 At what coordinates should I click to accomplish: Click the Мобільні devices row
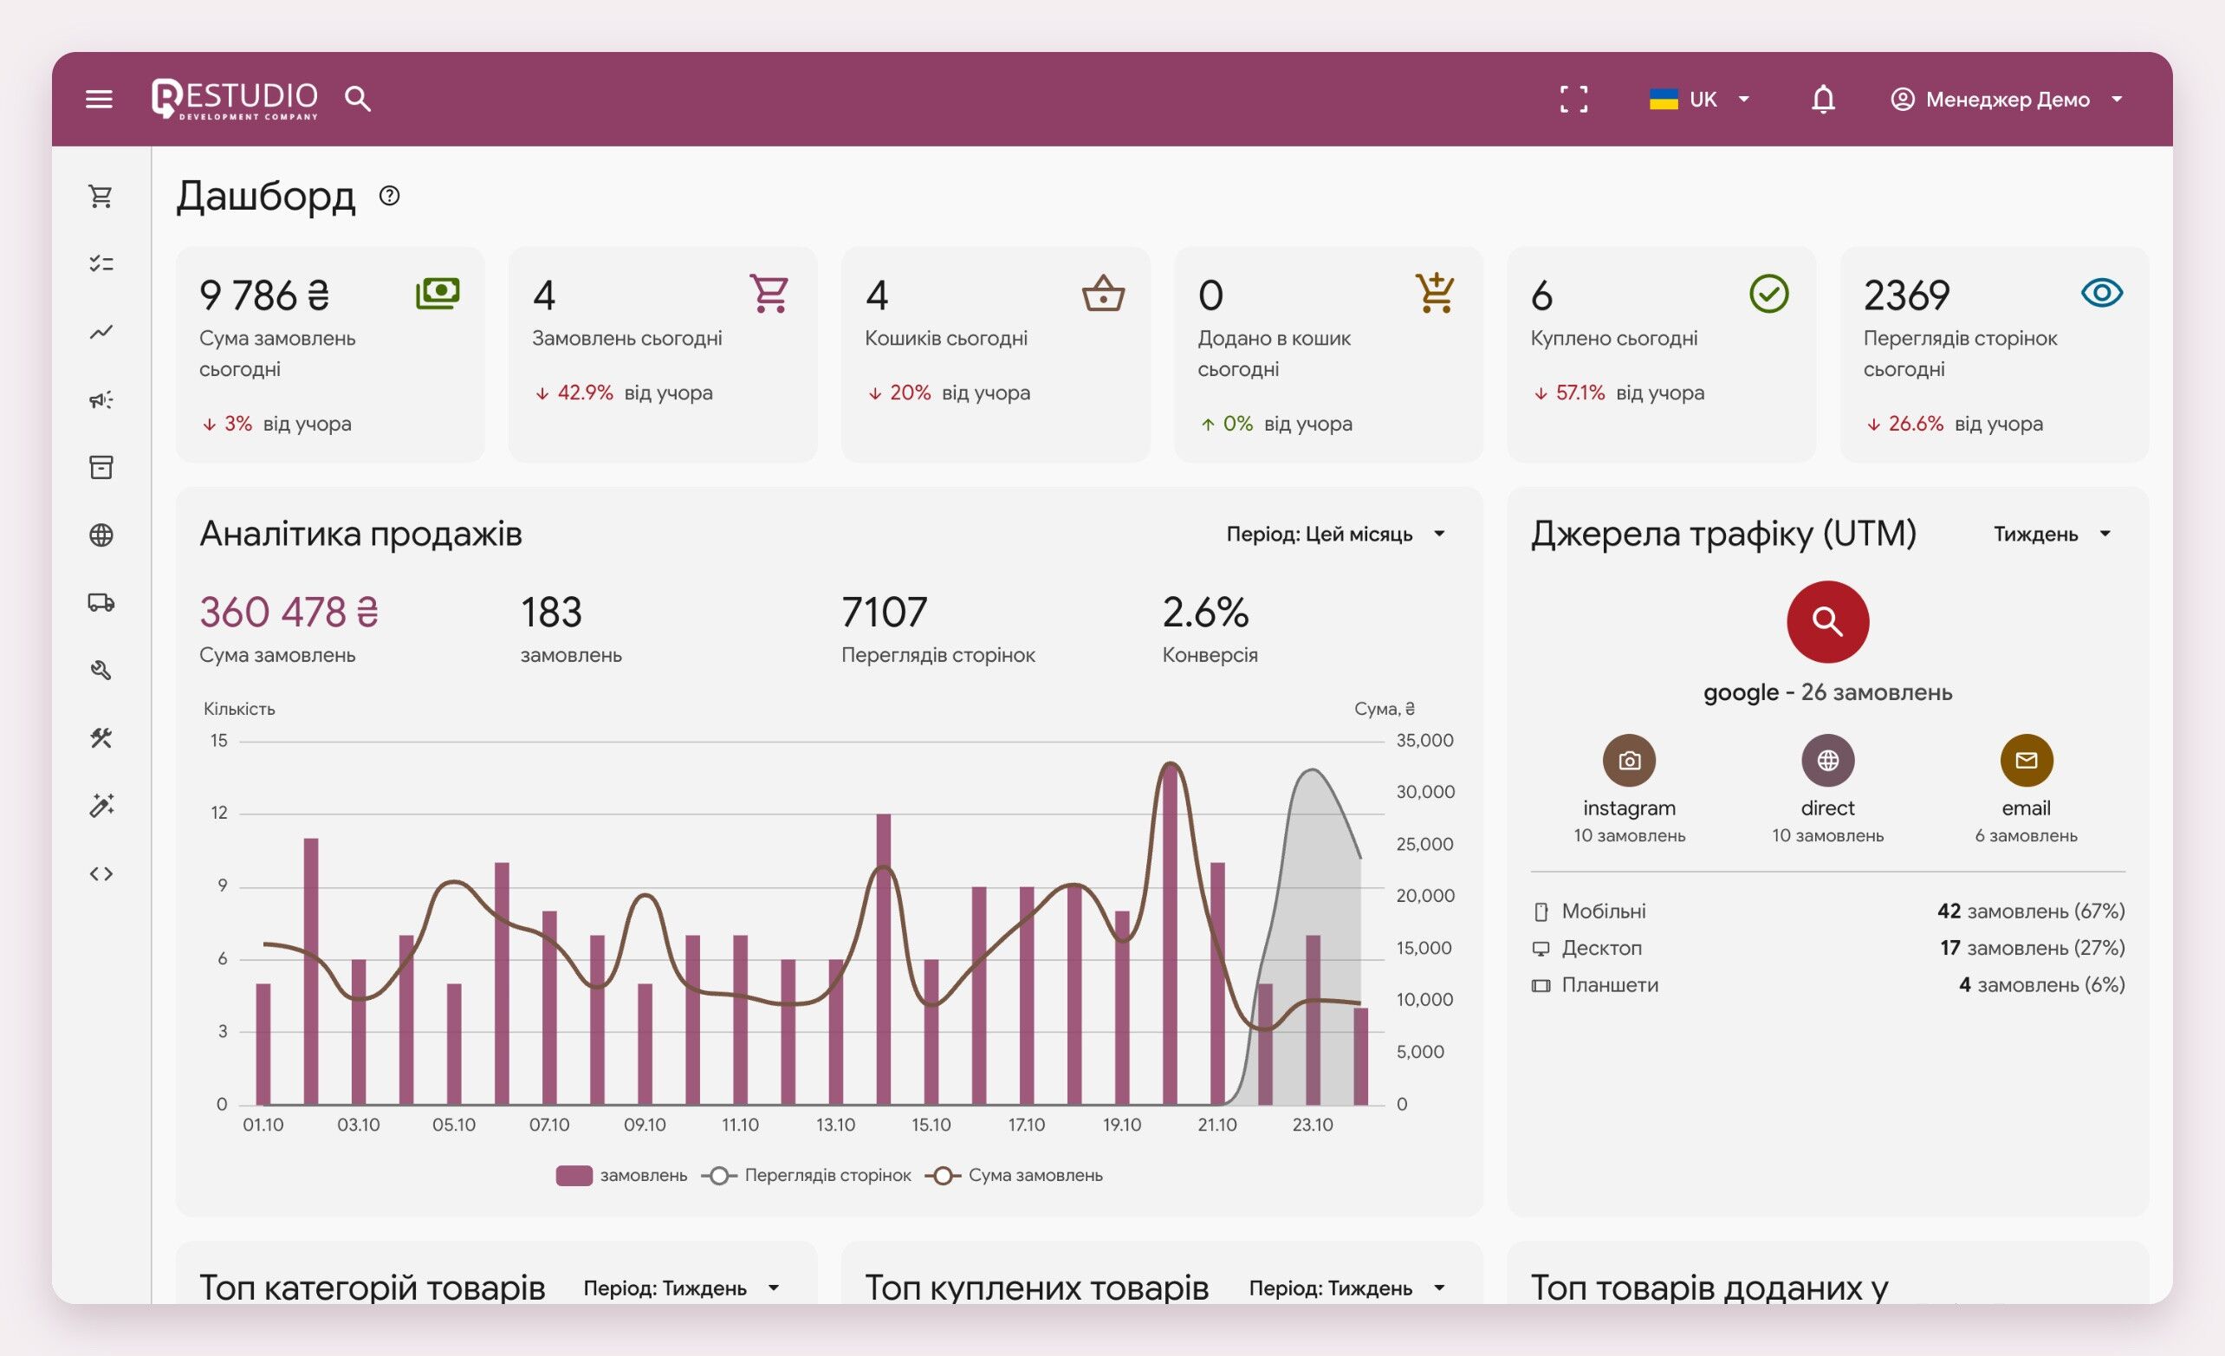tap(1827, 911)
